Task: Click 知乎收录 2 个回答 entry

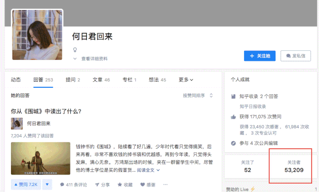Action: coord(259,96)
